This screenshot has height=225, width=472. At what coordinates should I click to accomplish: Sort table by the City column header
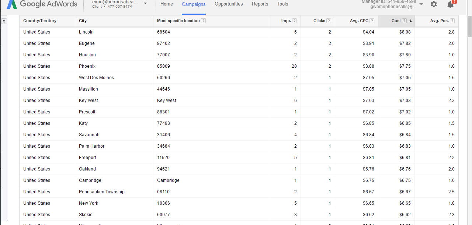(x=83, y=21)
